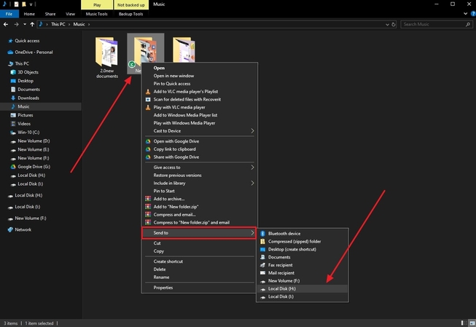The image size is (476, 327).
Task: Click the archive icon beside Add to archive
Action: point(148,197)
